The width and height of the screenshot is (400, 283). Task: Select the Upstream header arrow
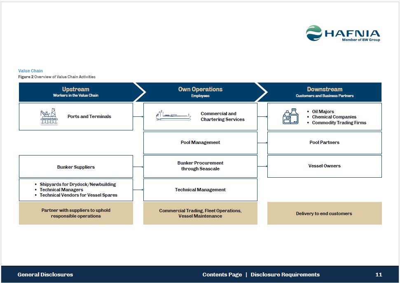[76, 92]
